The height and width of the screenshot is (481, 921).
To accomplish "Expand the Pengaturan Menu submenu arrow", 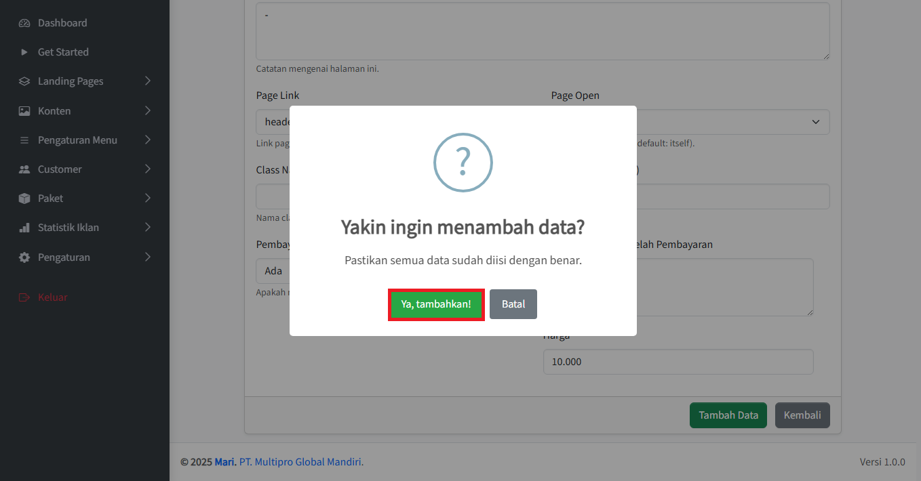I will (x=148, y=140).
